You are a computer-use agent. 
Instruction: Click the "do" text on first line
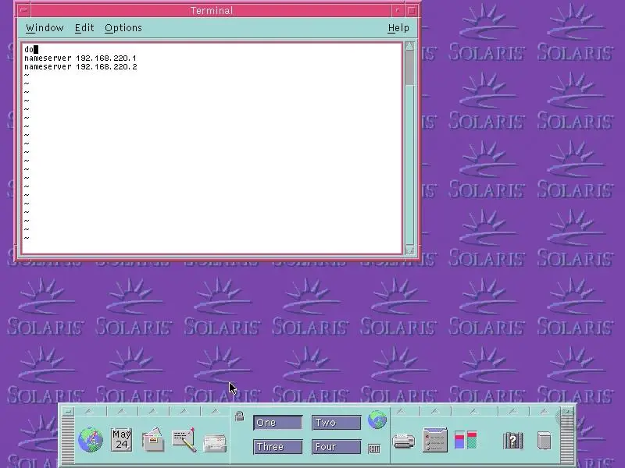click(29, 49)
